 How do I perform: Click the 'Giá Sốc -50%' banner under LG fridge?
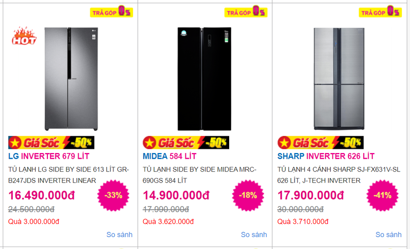(x=51, y=143)
